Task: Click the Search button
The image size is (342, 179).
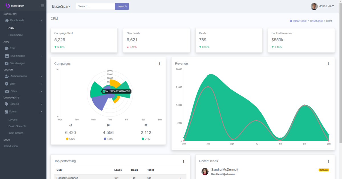Action: pos(122,6)
